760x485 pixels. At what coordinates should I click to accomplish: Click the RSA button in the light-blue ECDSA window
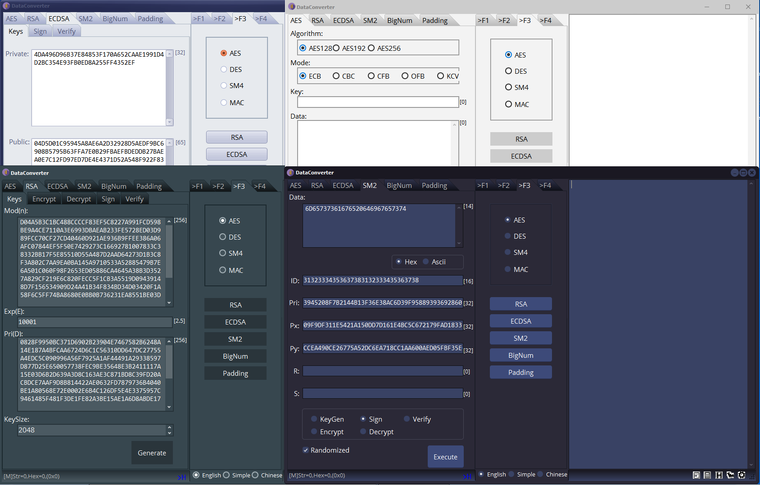pyautogui.click(x=237, y=138)
